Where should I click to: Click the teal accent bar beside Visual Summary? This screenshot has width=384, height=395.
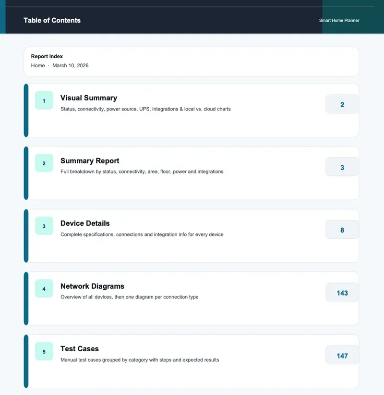coord(26,111)
